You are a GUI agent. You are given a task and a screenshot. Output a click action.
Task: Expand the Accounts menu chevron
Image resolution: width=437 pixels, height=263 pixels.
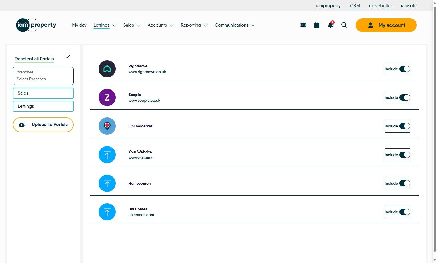pos(172,25)
